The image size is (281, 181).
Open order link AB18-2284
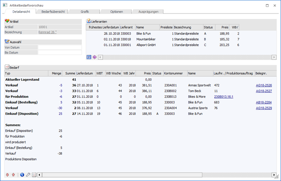tap(264, 102)
